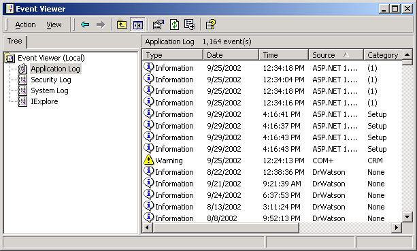Select the COM+ Warning event row
417x251 pixels.
272,161
